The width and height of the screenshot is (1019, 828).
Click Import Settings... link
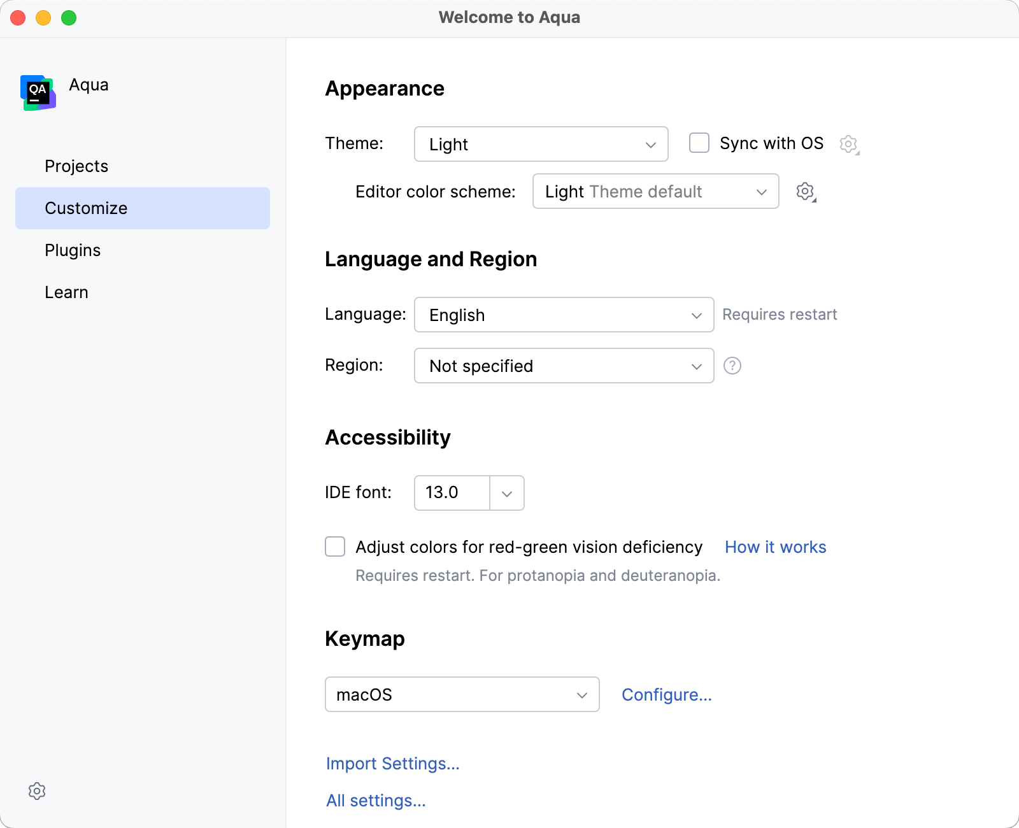(392, 764)
